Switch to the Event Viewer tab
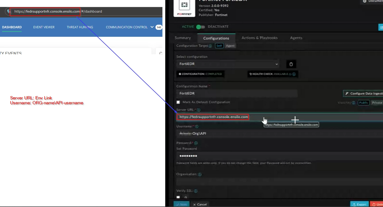 [44, 27]
